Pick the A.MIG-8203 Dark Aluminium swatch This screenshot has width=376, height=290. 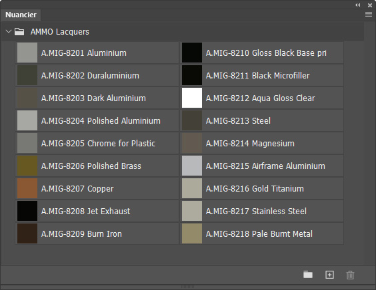(x=27, y=98)
